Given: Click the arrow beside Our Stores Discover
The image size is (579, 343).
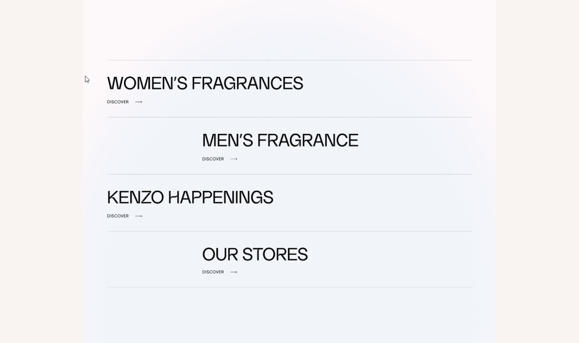Looking at the screenshot, I should (x=234, y=272).
